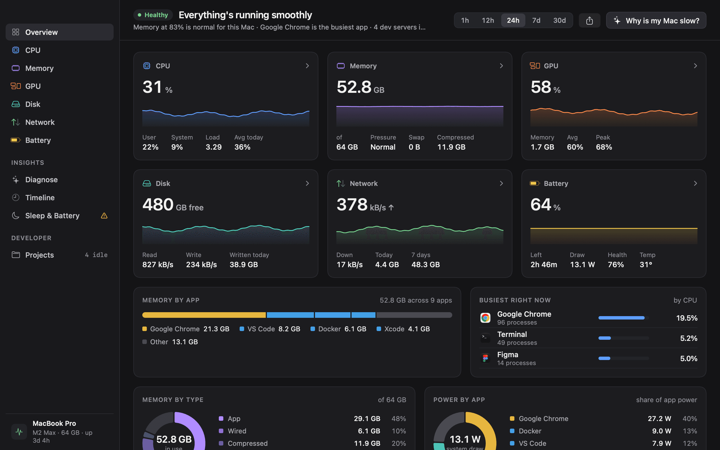Viewport: 720px width, 450px height.
Task: Click the Disk drive icon in sidebar
Action: pos(15,104)
